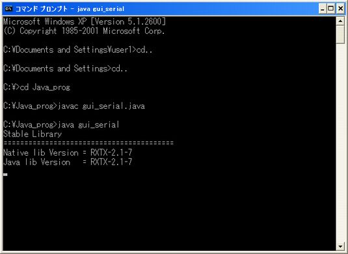Click the 'java gui_serial' command line

[61, 124]
